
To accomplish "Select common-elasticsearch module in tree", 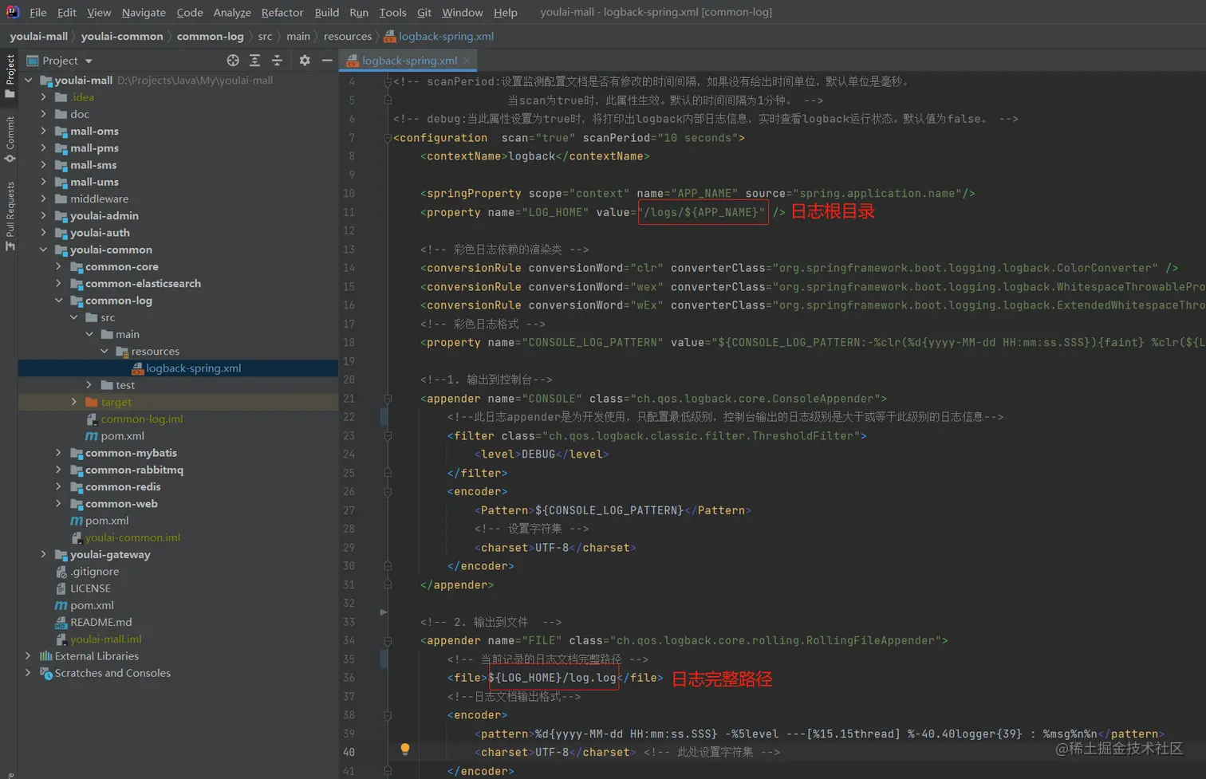I will [x=143, y=283].
